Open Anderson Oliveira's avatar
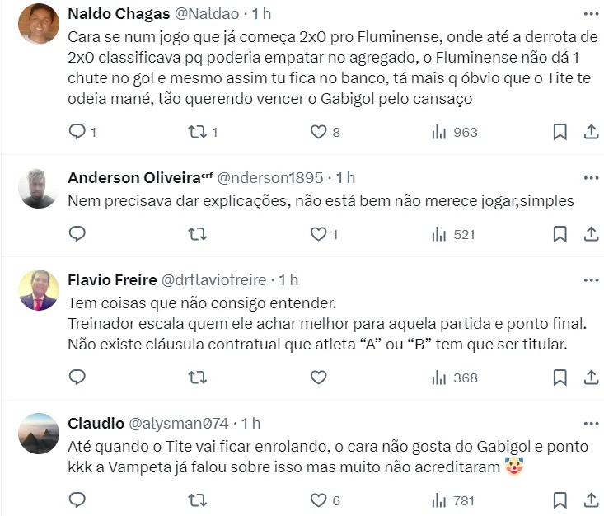 (x=38, y=188)
